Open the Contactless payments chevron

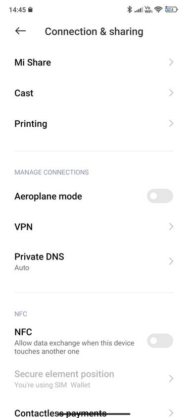coord(171,413)
